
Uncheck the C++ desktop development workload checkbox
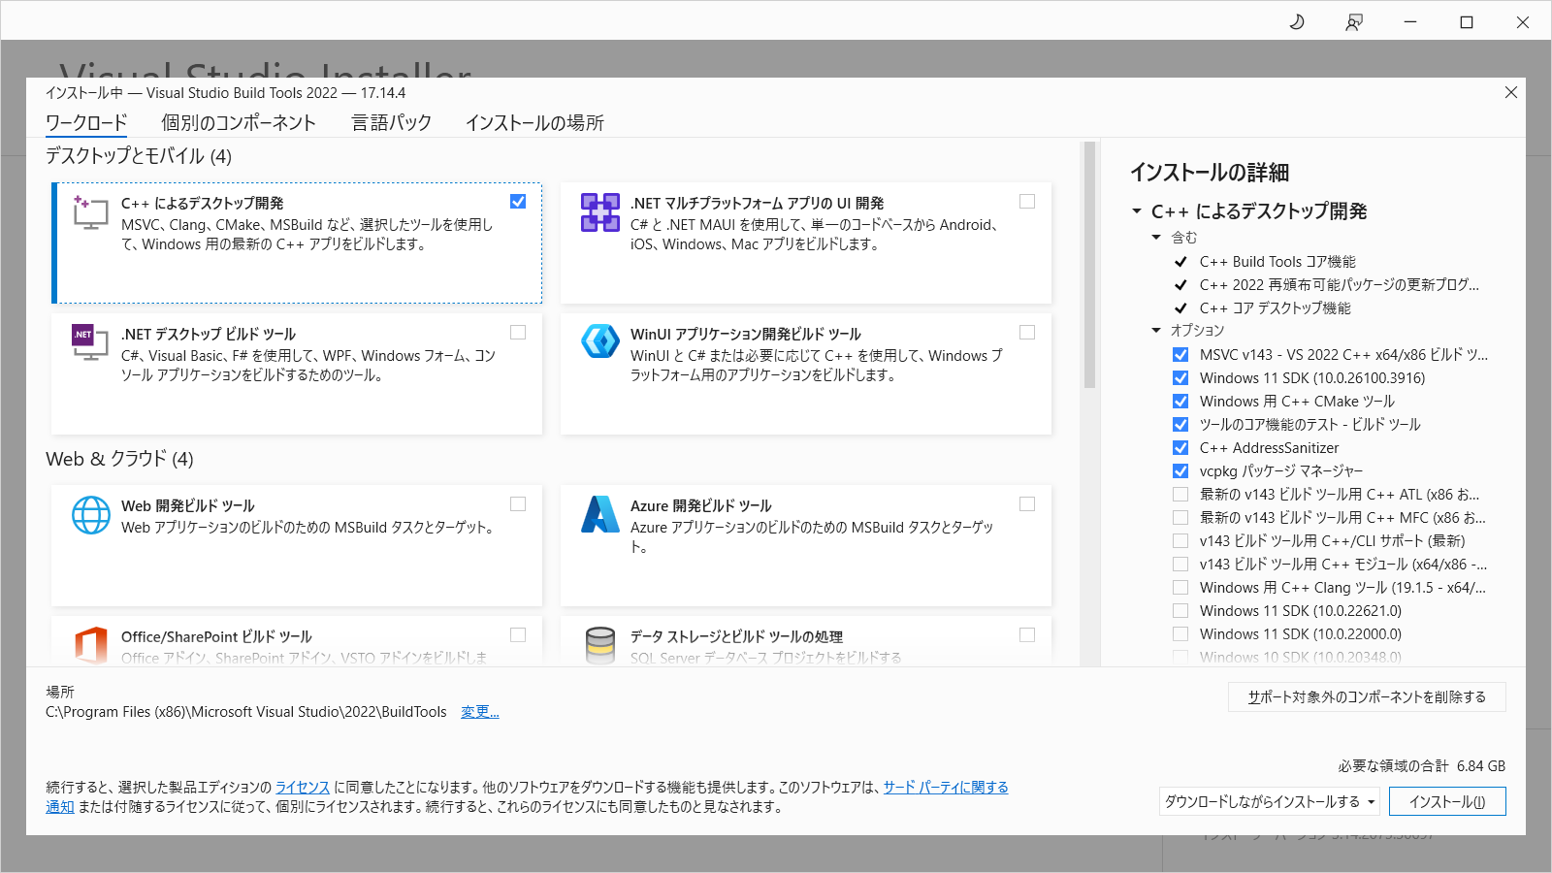coord(518,202)
